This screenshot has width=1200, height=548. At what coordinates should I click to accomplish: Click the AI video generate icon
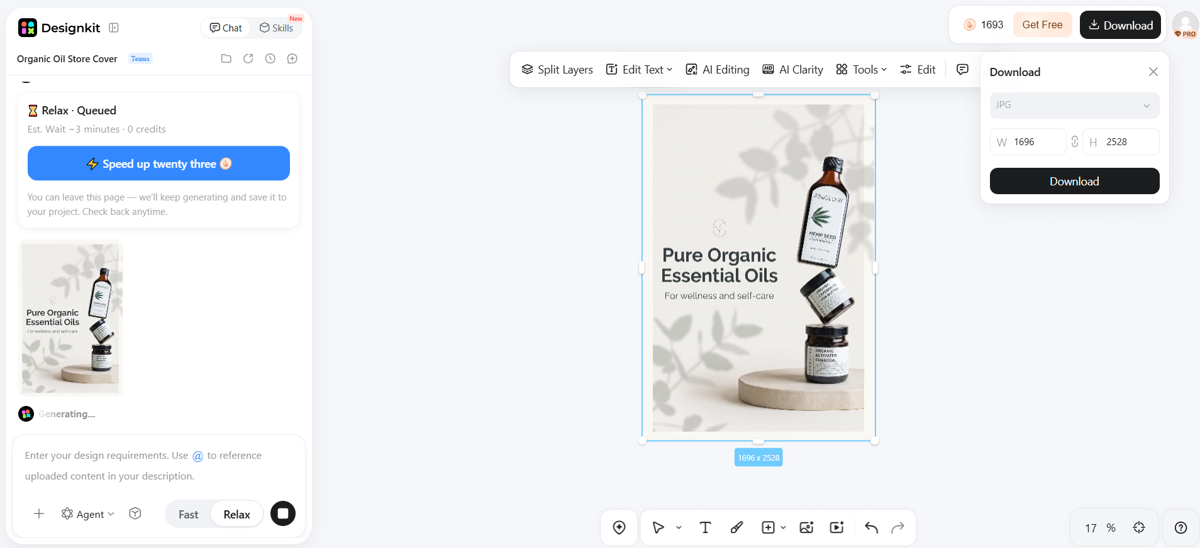pyautogui.click(x=836, y=527)
